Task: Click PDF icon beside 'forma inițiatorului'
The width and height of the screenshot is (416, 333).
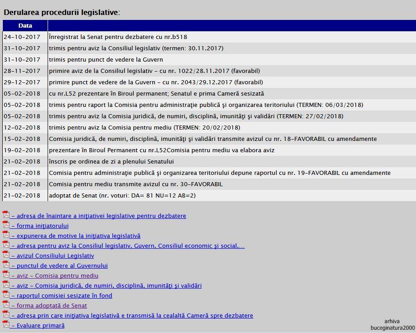Action: tap(6, 225)
